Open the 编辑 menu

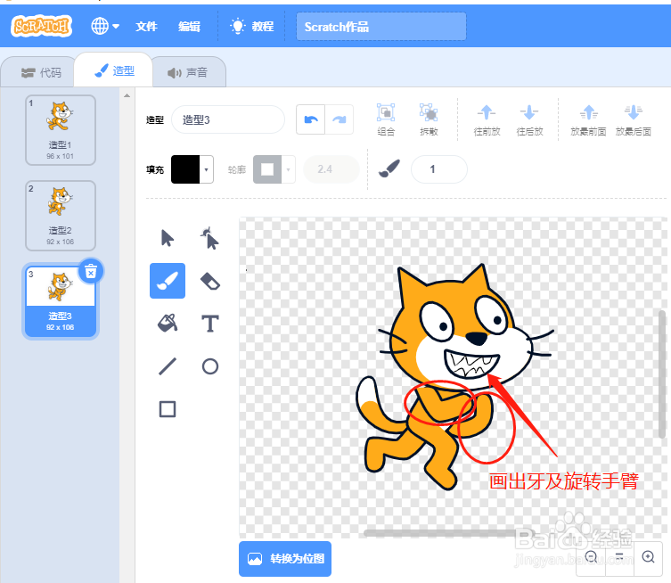(x=189, y=27)
